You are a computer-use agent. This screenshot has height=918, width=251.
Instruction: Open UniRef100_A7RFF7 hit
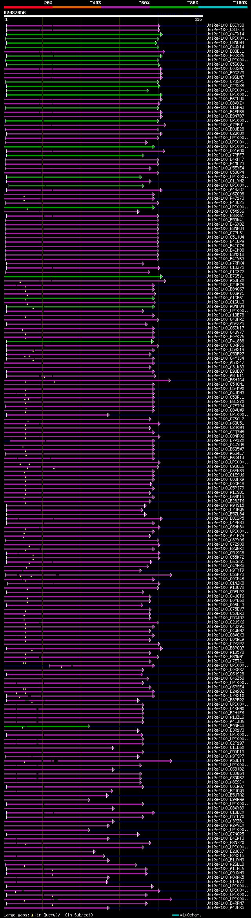pos(225,155)
